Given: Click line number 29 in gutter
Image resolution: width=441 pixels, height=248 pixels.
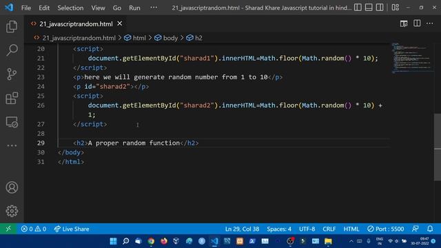Looking at the screenshot, I should (41, 143).
